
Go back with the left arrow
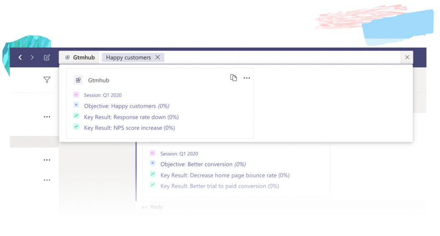point(20,57)
